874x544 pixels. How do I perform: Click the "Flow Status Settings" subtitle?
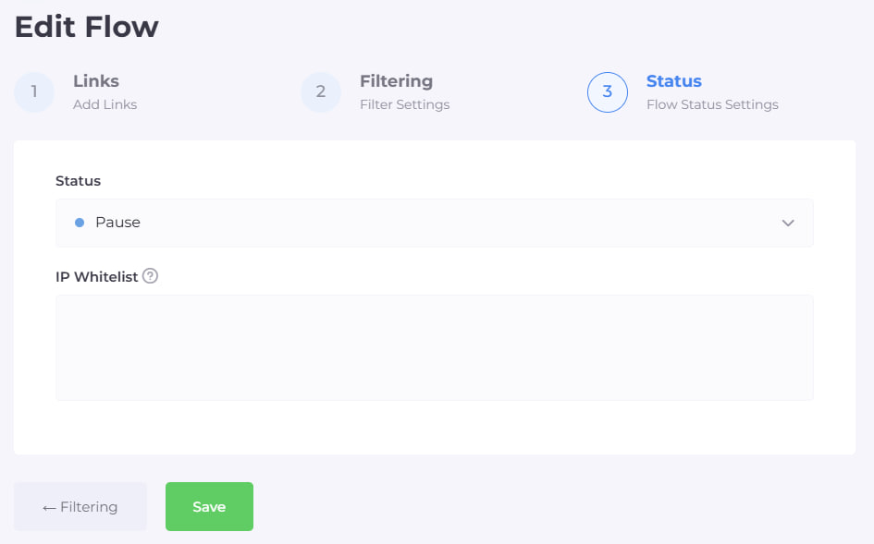[712, 105]
